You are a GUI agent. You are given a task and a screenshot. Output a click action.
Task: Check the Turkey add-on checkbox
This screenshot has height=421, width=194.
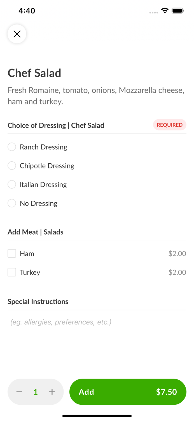[12, 272]
